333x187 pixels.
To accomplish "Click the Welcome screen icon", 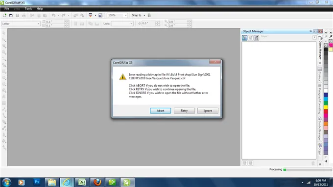I will [100, 15].
